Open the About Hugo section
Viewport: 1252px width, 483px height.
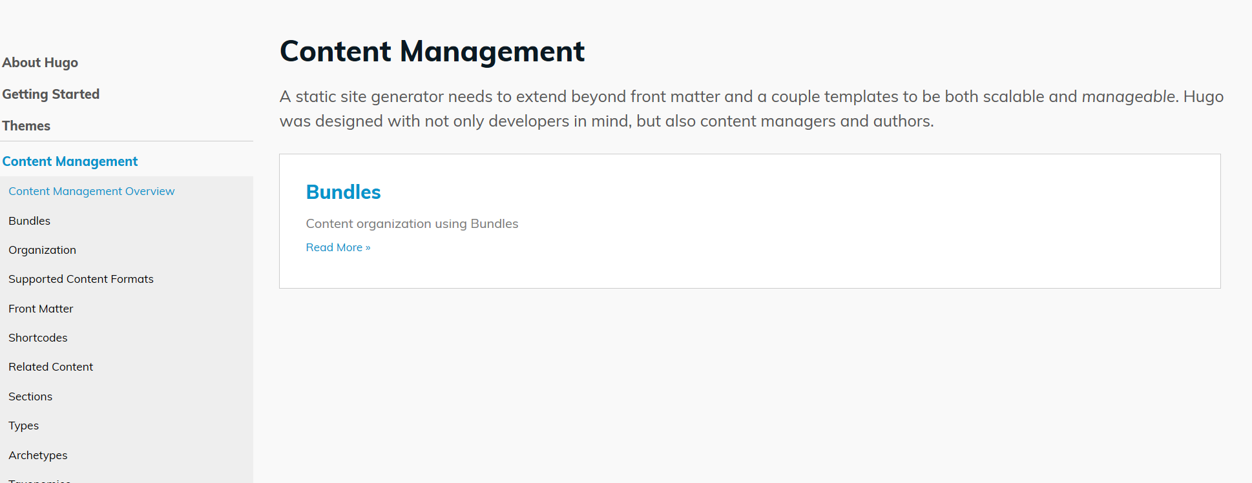tap(40, 62)
